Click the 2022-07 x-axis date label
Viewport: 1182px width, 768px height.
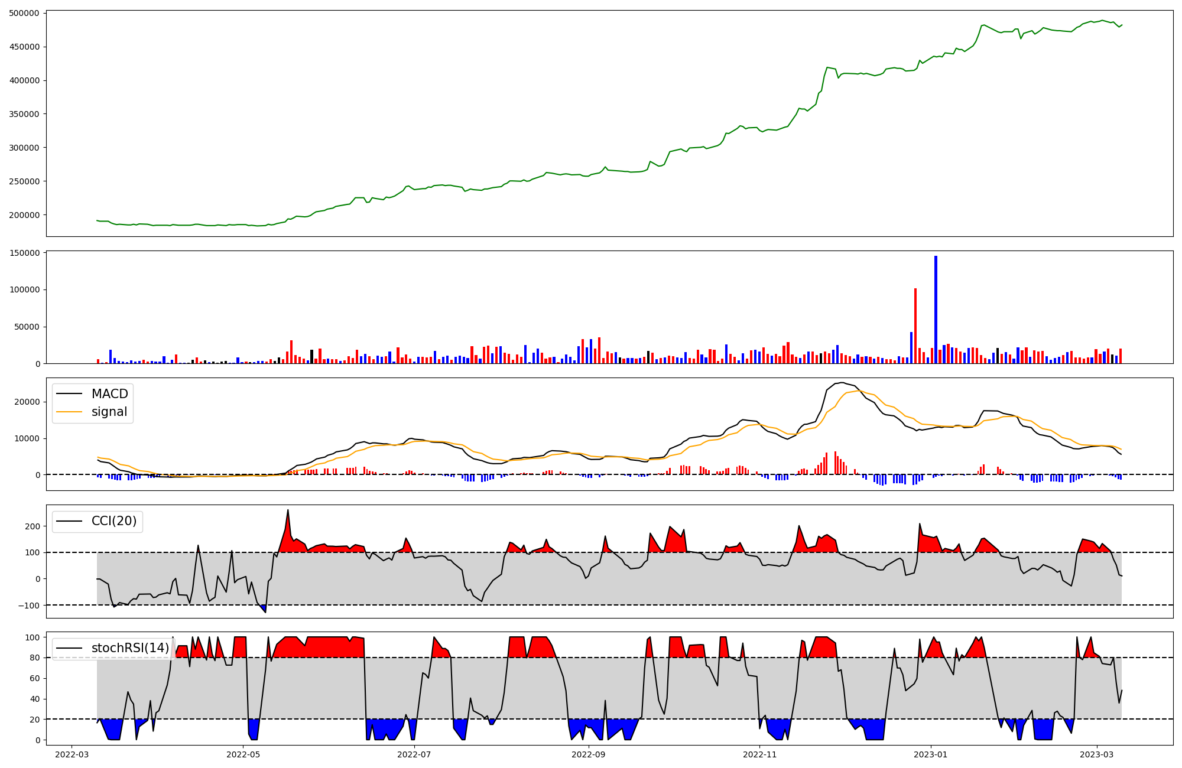[x=414, y=754]
